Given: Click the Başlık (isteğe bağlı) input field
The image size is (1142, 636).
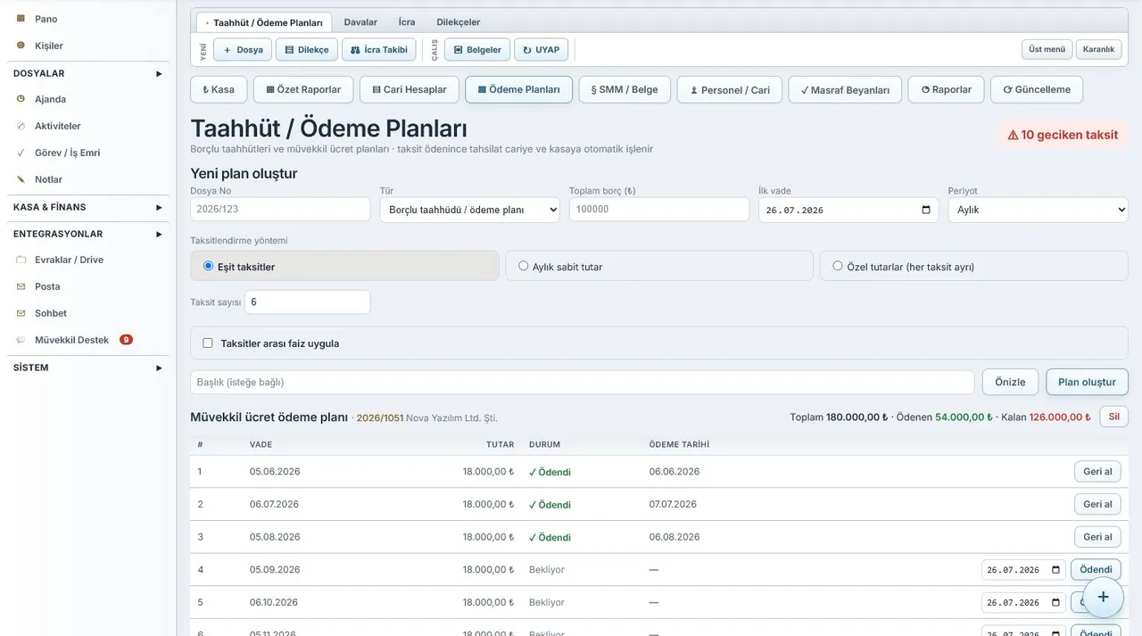Looking at the screenshot, I should [x=583, y=382].
